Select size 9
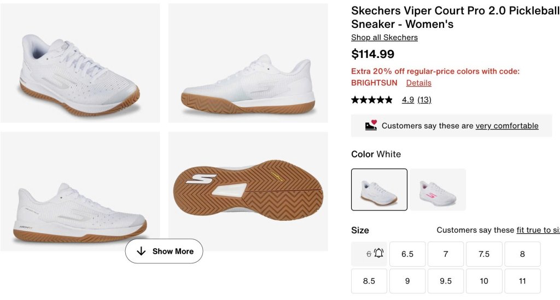Screen dimensions: 560x300 [407, 281]
